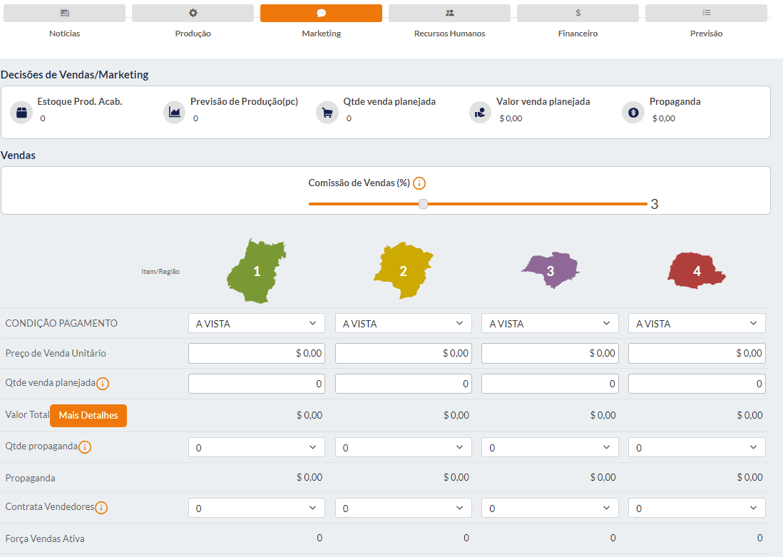
Task: Select the green Region 1 map icon
Action: coord(257,271)
